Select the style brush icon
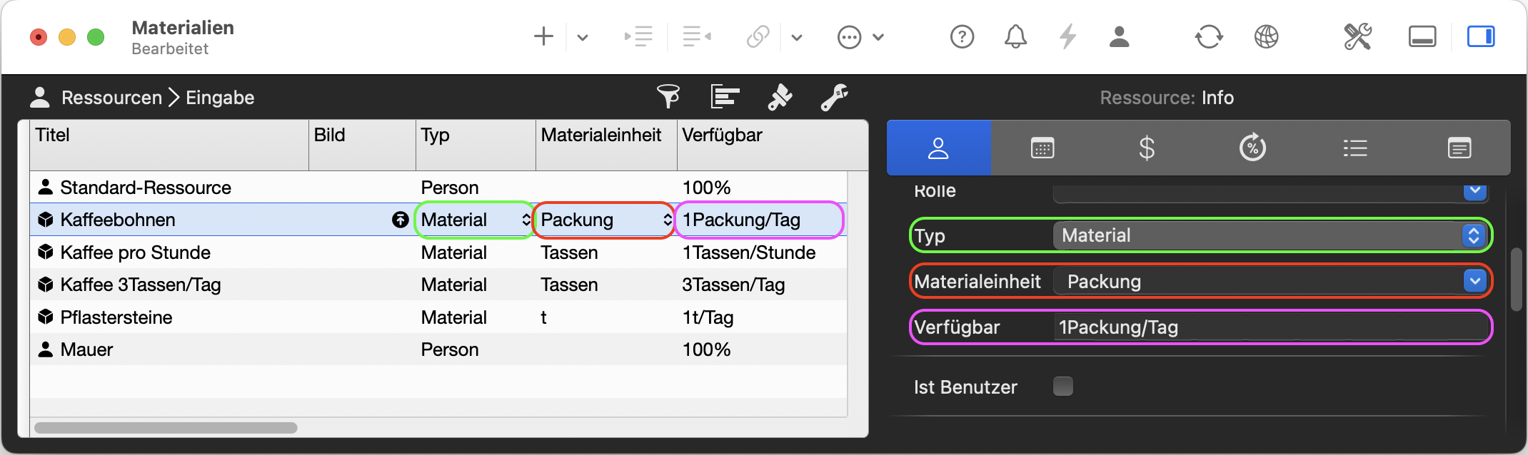The height and width of the screenshot is (455, 1528). [779, 97]
